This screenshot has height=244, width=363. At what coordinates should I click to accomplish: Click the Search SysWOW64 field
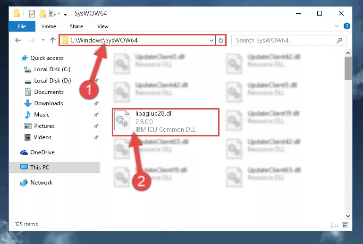(x=289, y=40)
